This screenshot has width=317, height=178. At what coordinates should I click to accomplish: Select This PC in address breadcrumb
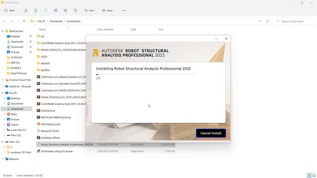(x=42, y=21)
